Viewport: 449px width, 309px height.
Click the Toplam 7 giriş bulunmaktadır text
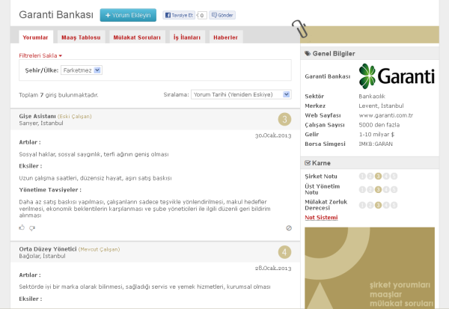[x=58, y=95]
